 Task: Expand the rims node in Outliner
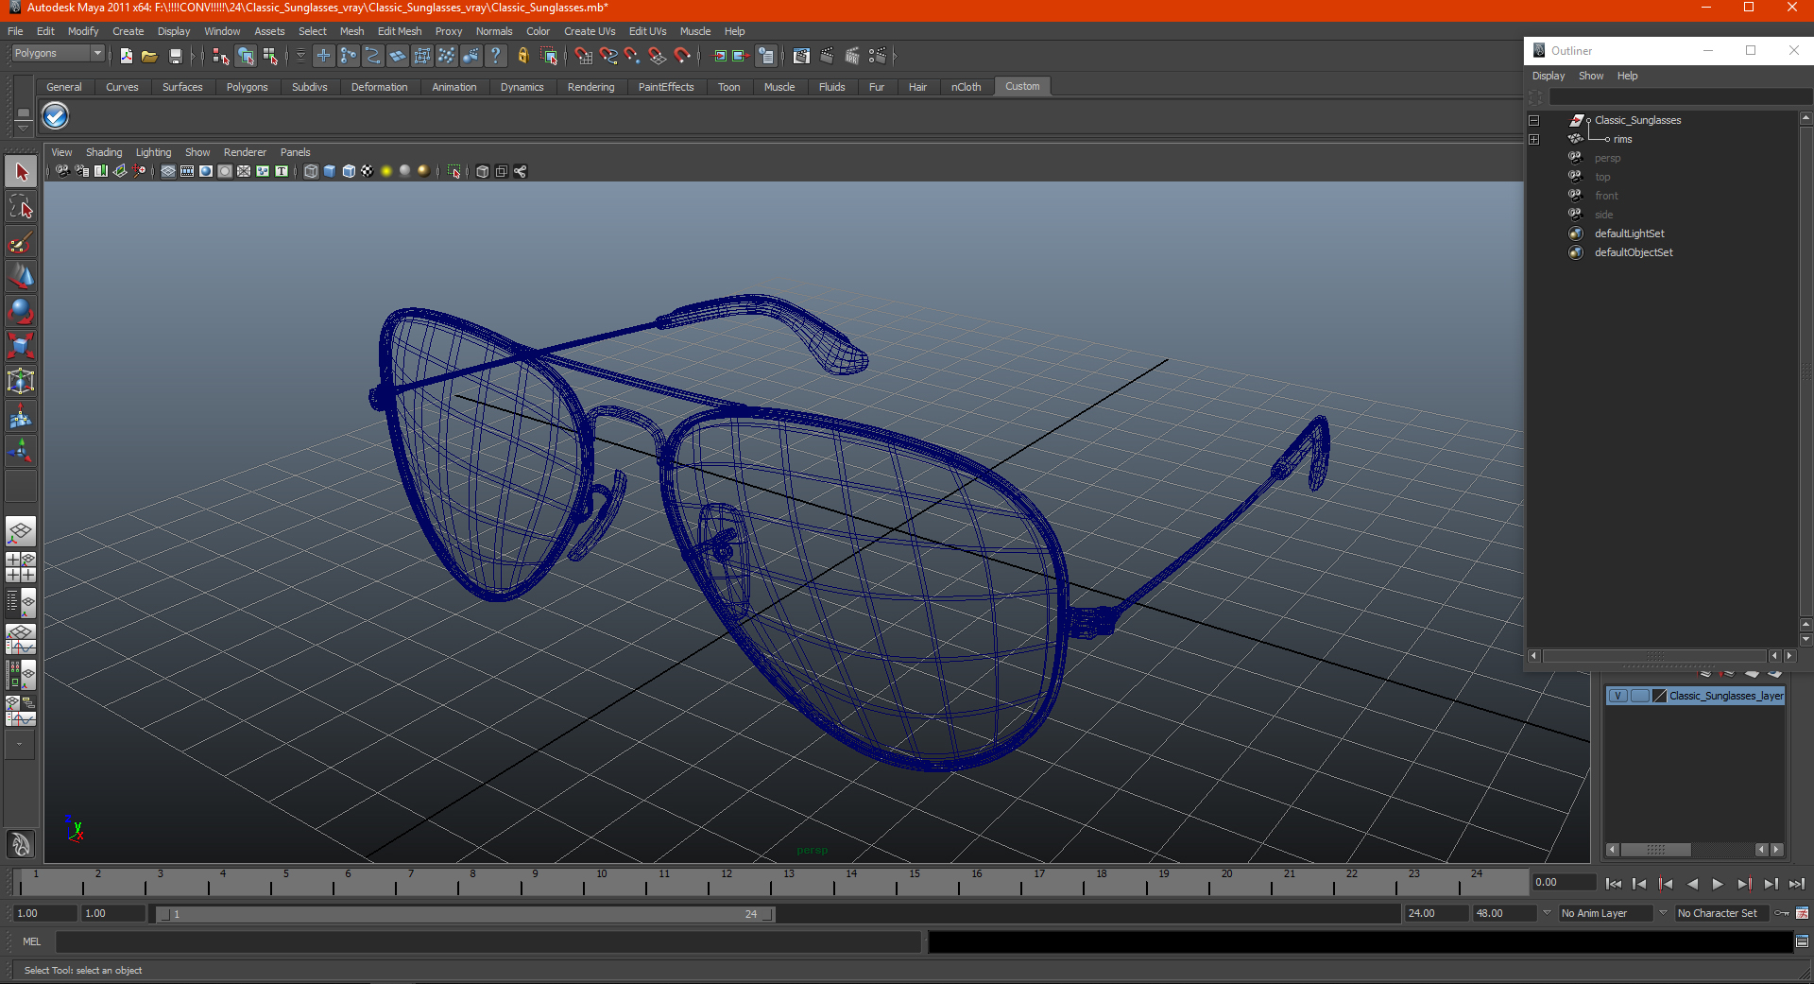pyautogui.click(x=1534, y=139)
